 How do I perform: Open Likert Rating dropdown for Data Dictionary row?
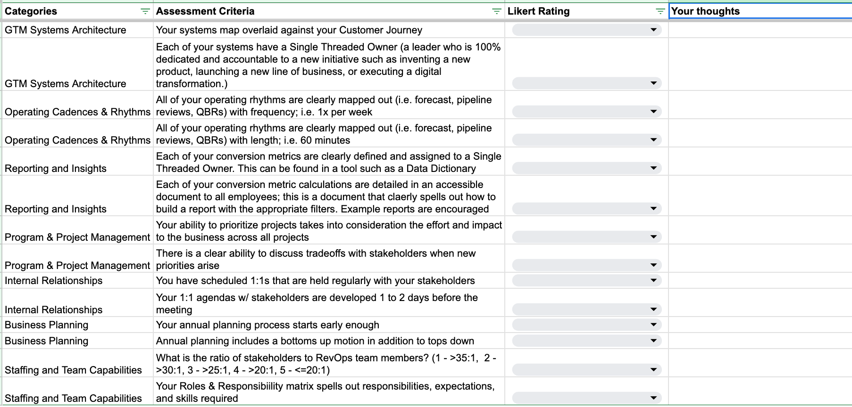pos(654,168)
